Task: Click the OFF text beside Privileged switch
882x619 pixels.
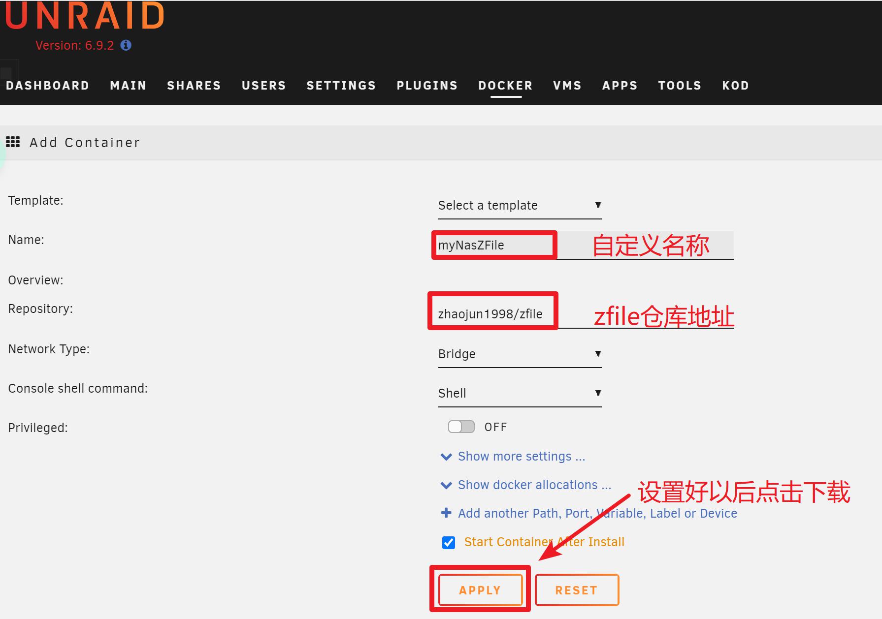Action: pos(495,427)
